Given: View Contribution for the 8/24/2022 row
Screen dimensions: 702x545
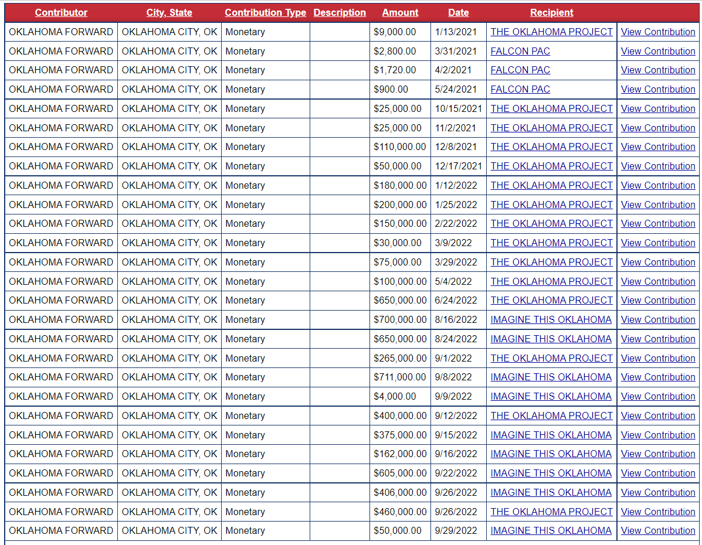Looking at the screenshot, I should click(x=658, y=339).
